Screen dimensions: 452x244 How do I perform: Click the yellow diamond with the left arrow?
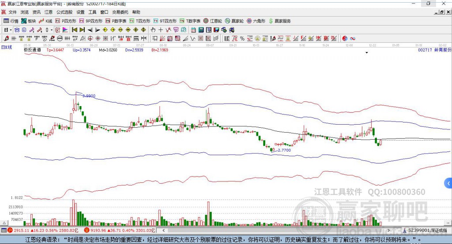105,30
